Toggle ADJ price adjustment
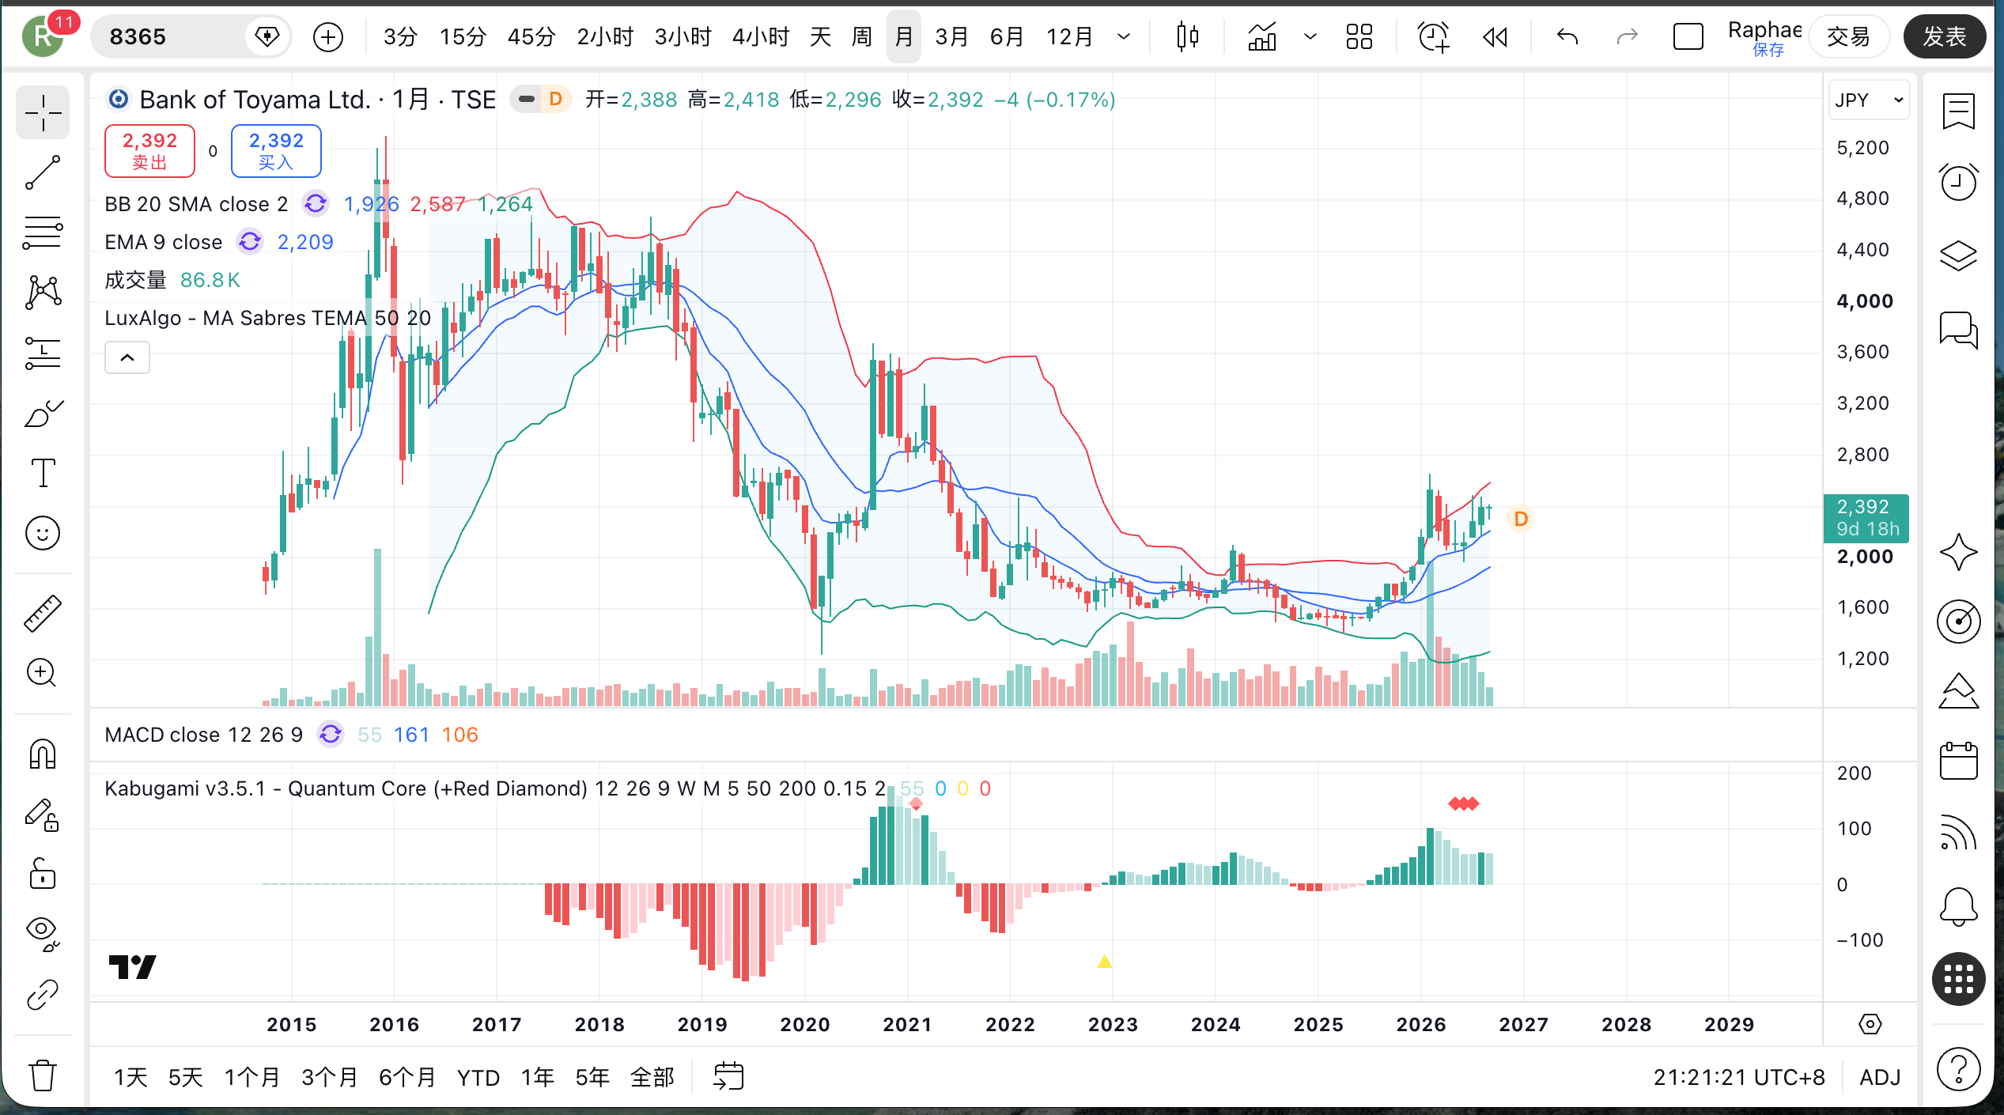 1880,1077
